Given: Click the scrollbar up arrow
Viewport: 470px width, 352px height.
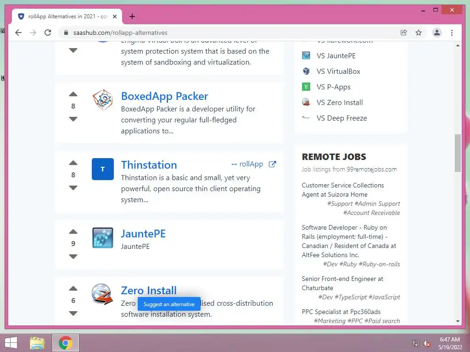Looking at the screenshot, I should 458,45.
